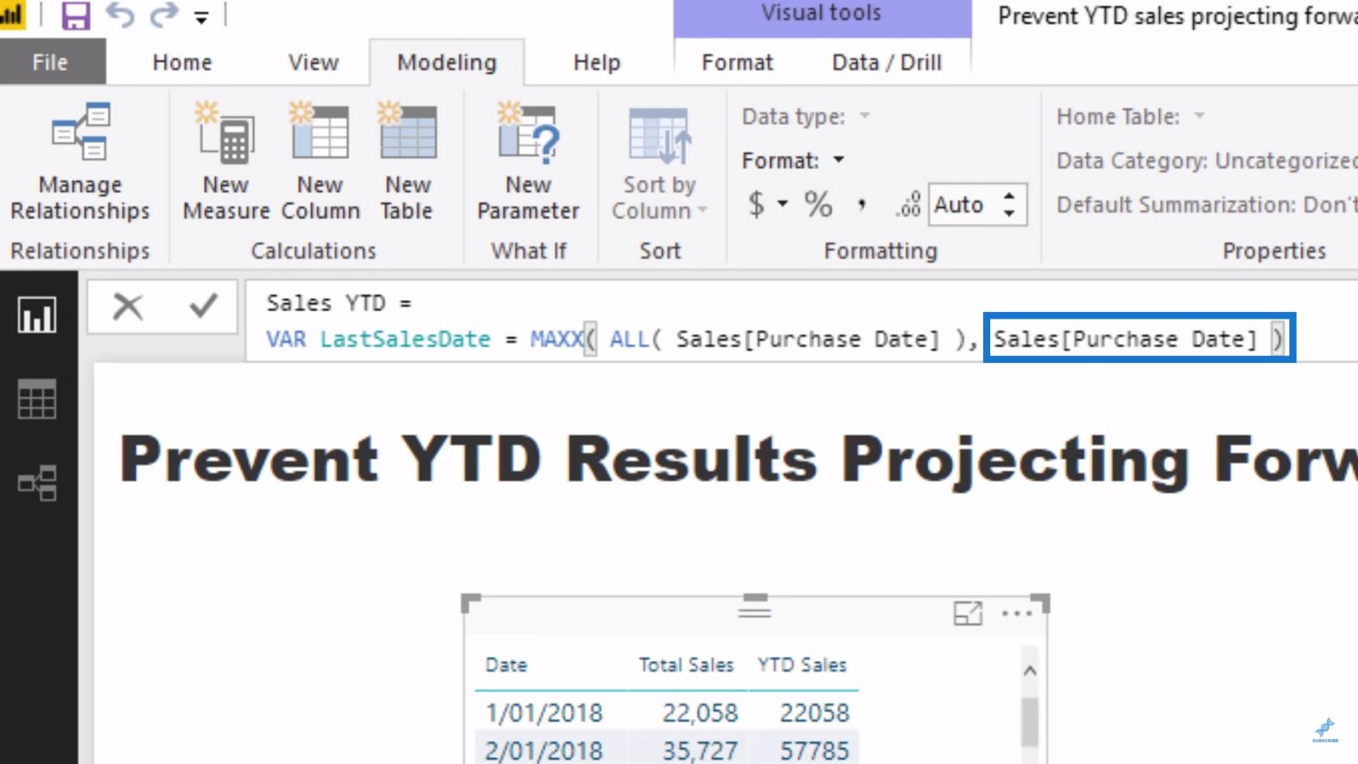Image resolution: width=1358 pixels, height=764 pixels.
Task: Decrease decimal places with down stepper
Action: [x=1009, y=213]
